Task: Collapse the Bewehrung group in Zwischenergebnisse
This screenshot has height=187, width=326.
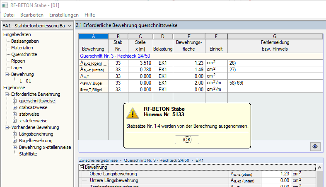Action: click(82, 167)
